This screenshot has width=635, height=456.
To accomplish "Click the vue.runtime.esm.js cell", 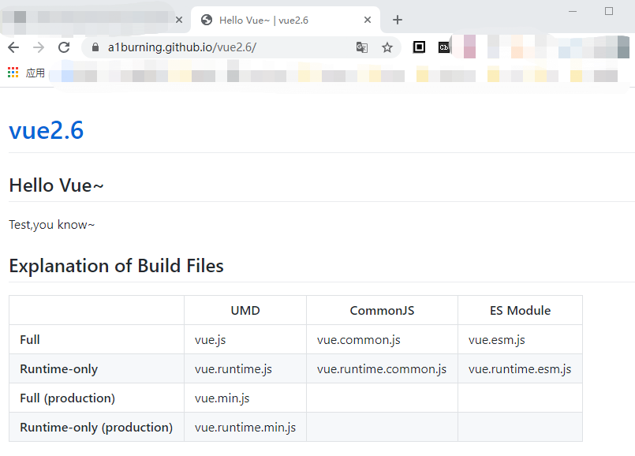I will point(521,369).
